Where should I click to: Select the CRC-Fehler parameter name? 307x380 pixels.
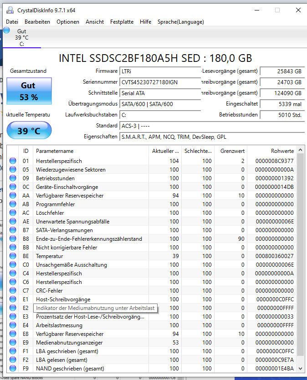click(49, 290)
